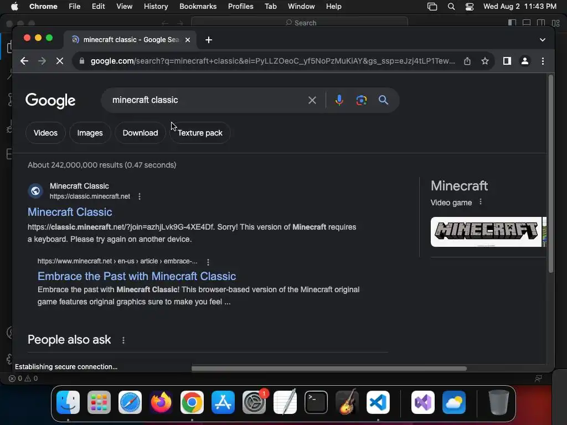Select the minecraft classic browser tab
Image resolution: width=567 pixels, height=425 pixels.
(130, 40)
